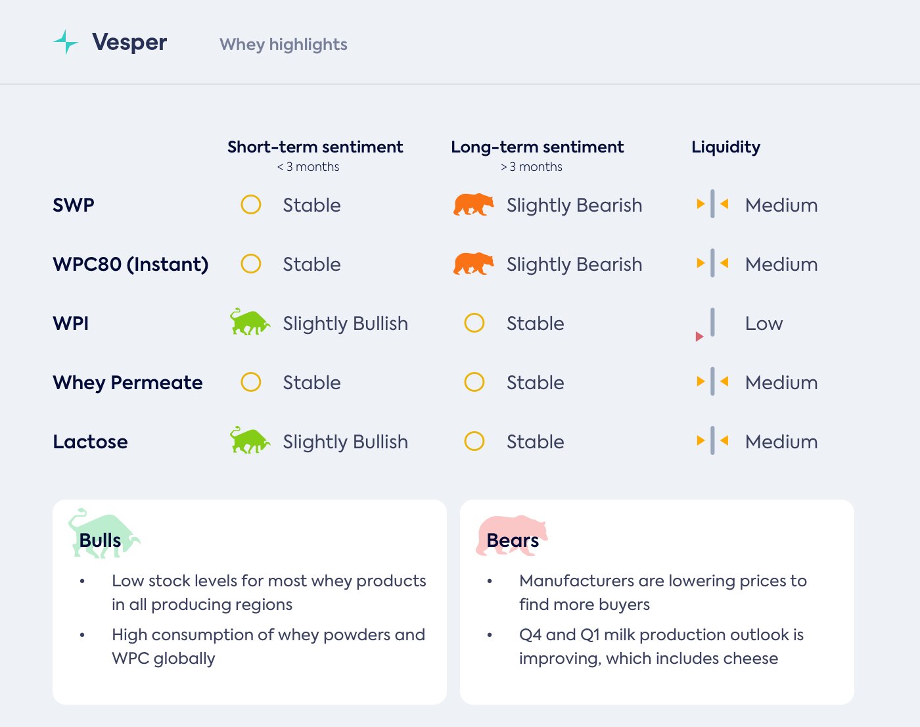Click the Vesper star logo icon
The image size is (920, 727).
point(66,42)
